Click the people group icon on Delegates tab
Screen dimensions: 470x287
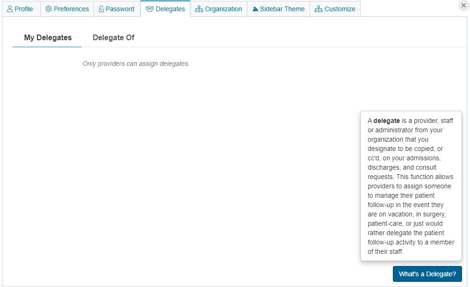[150, 9]
